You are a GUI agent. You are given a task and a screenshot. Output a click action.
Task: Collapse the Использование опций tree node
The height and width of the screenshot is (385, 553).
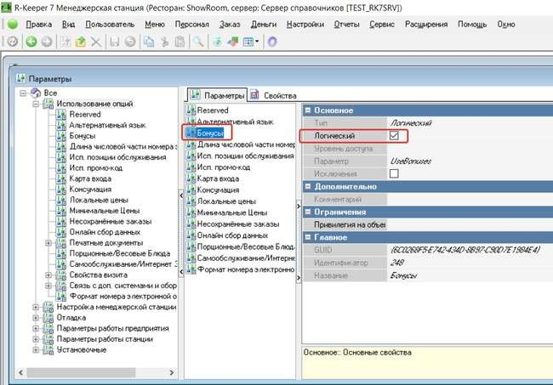point(36,104)
